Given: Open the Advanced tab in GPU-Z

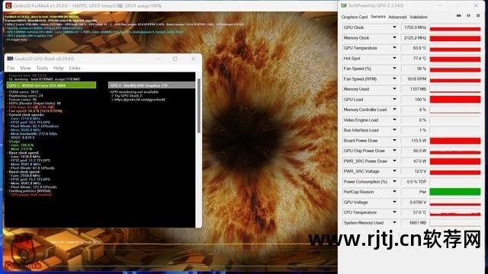Looking at the screenshot, I should 397,17.
